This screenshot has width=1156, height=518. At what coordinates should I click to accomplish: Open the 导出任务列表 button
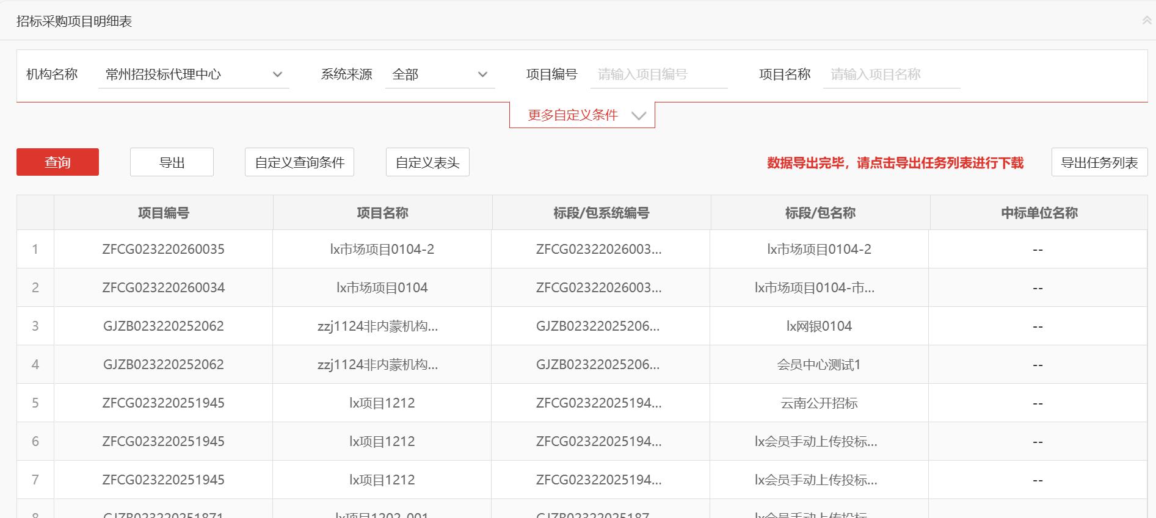1099,162
